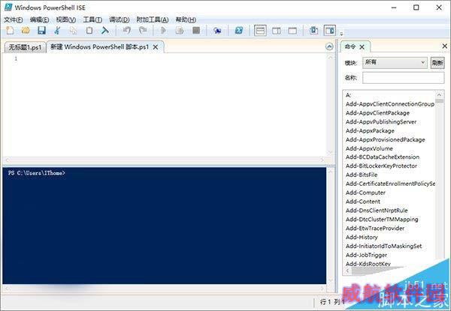The width and height of the screenshot is (451, 311).
Task: Open new remote PowerShell tab icon
Action: pos(217,31)
